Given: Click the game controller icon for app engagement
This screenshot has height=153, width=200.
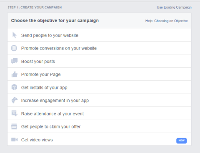Looking at the screenshot, I should [x=15, y=100].
